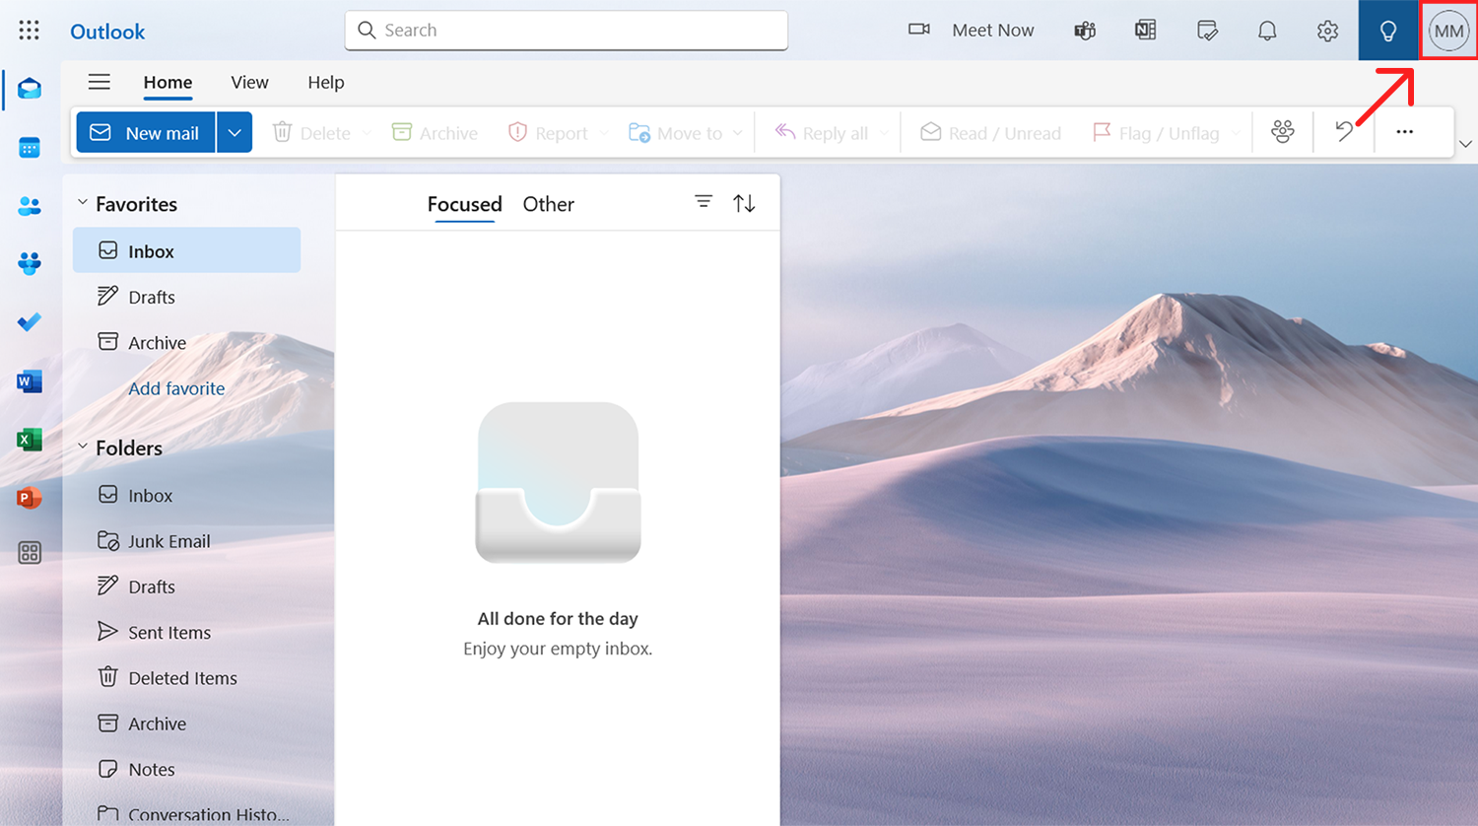Click the Add favorite link

click(176, 388)
